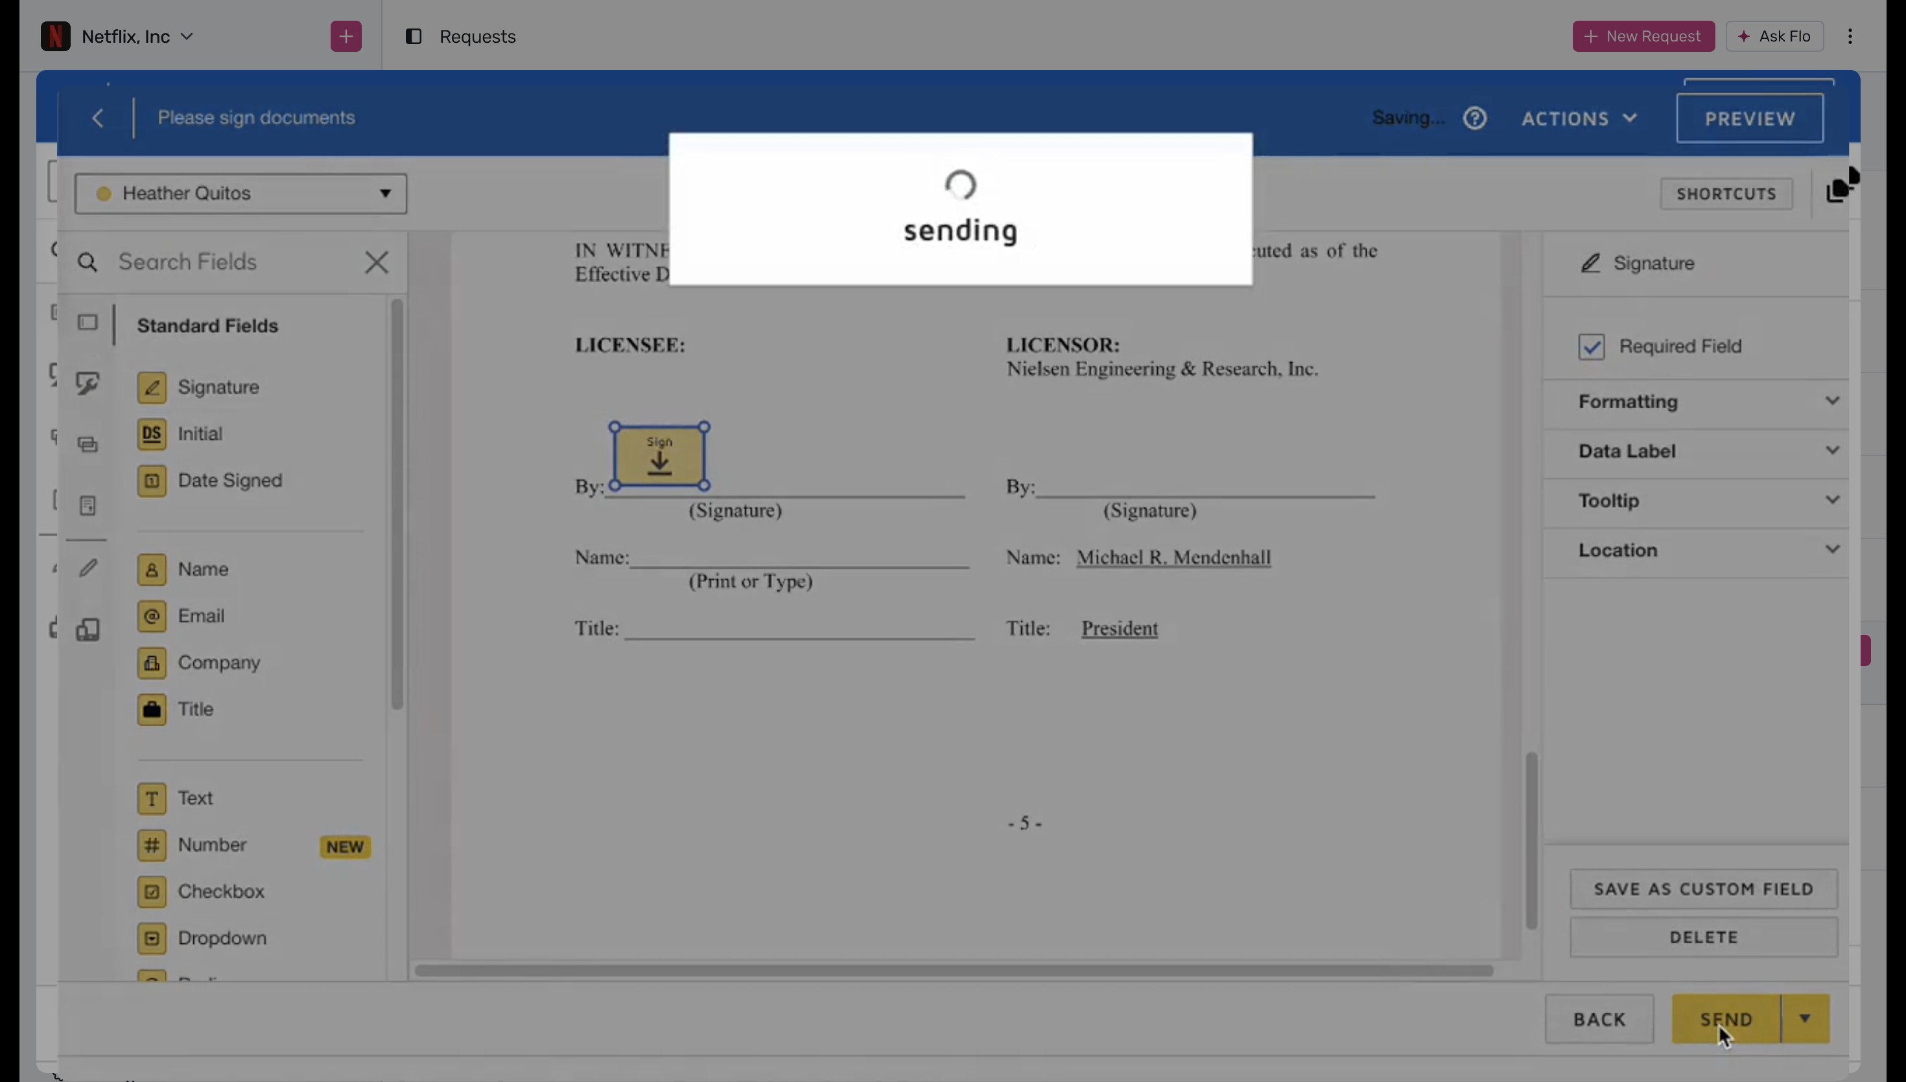1906x1082 pixels.
Task: Click the document horizontal scrollbar
Action: coord(954,971)
